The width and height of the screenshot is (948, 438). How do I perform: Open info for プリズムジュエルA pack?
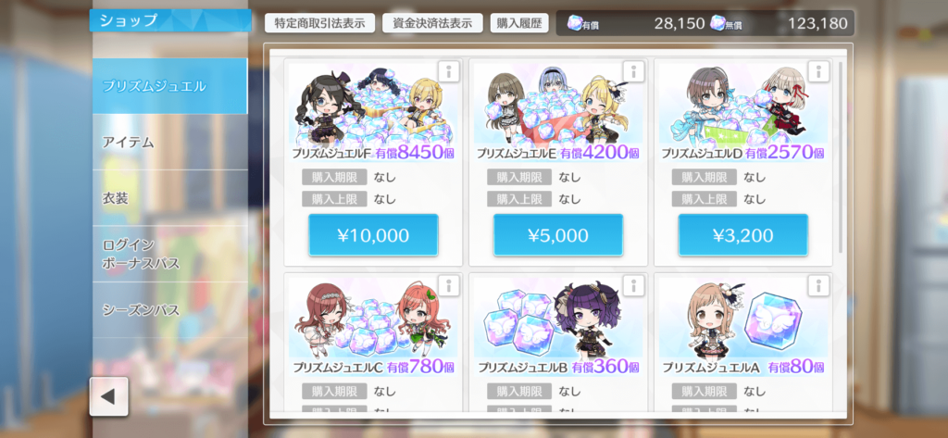[818, 285]
